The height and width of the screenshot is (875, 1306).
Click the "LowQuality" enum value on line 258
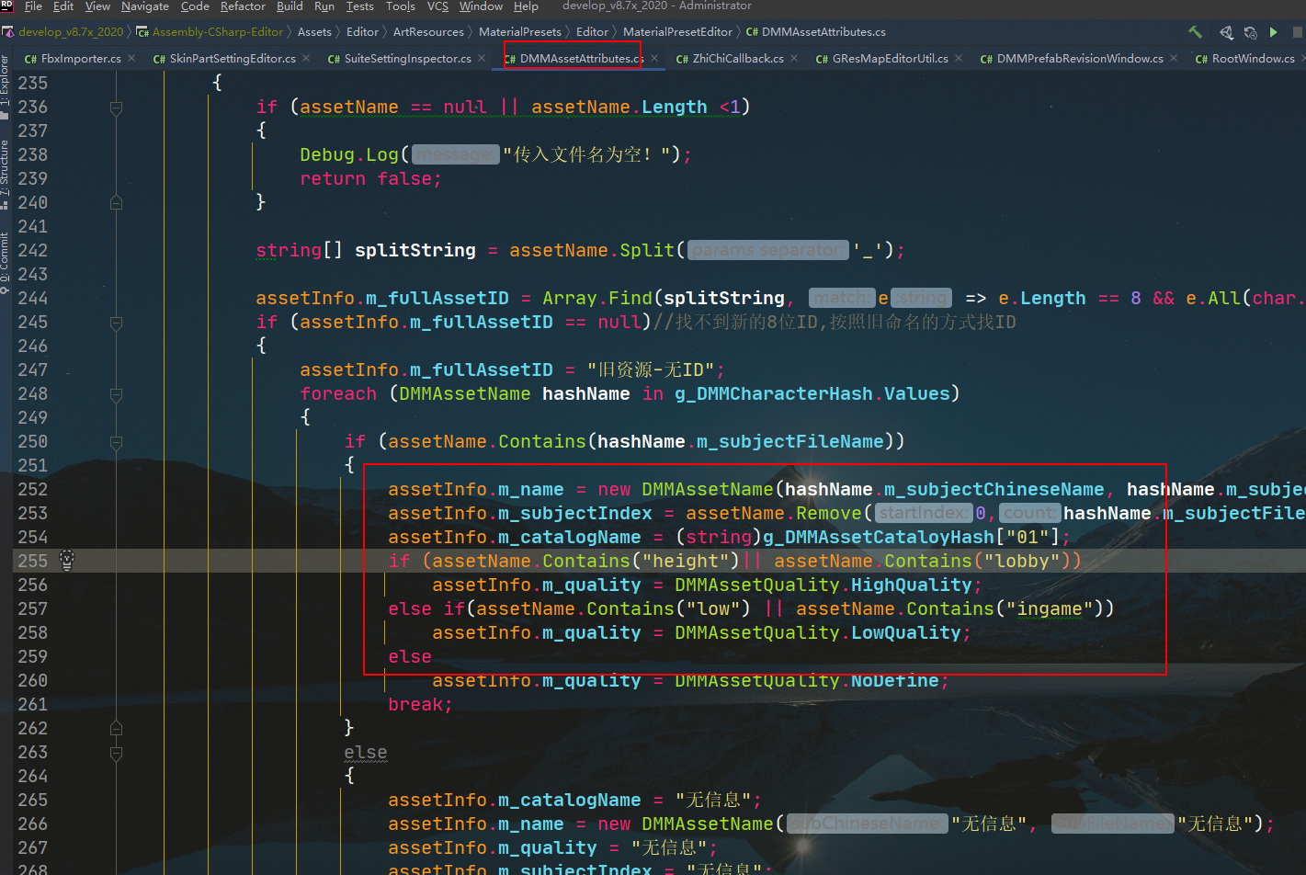(906, 633)
